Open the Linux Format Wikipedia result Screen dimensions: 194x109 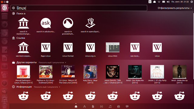coord(68,48)
